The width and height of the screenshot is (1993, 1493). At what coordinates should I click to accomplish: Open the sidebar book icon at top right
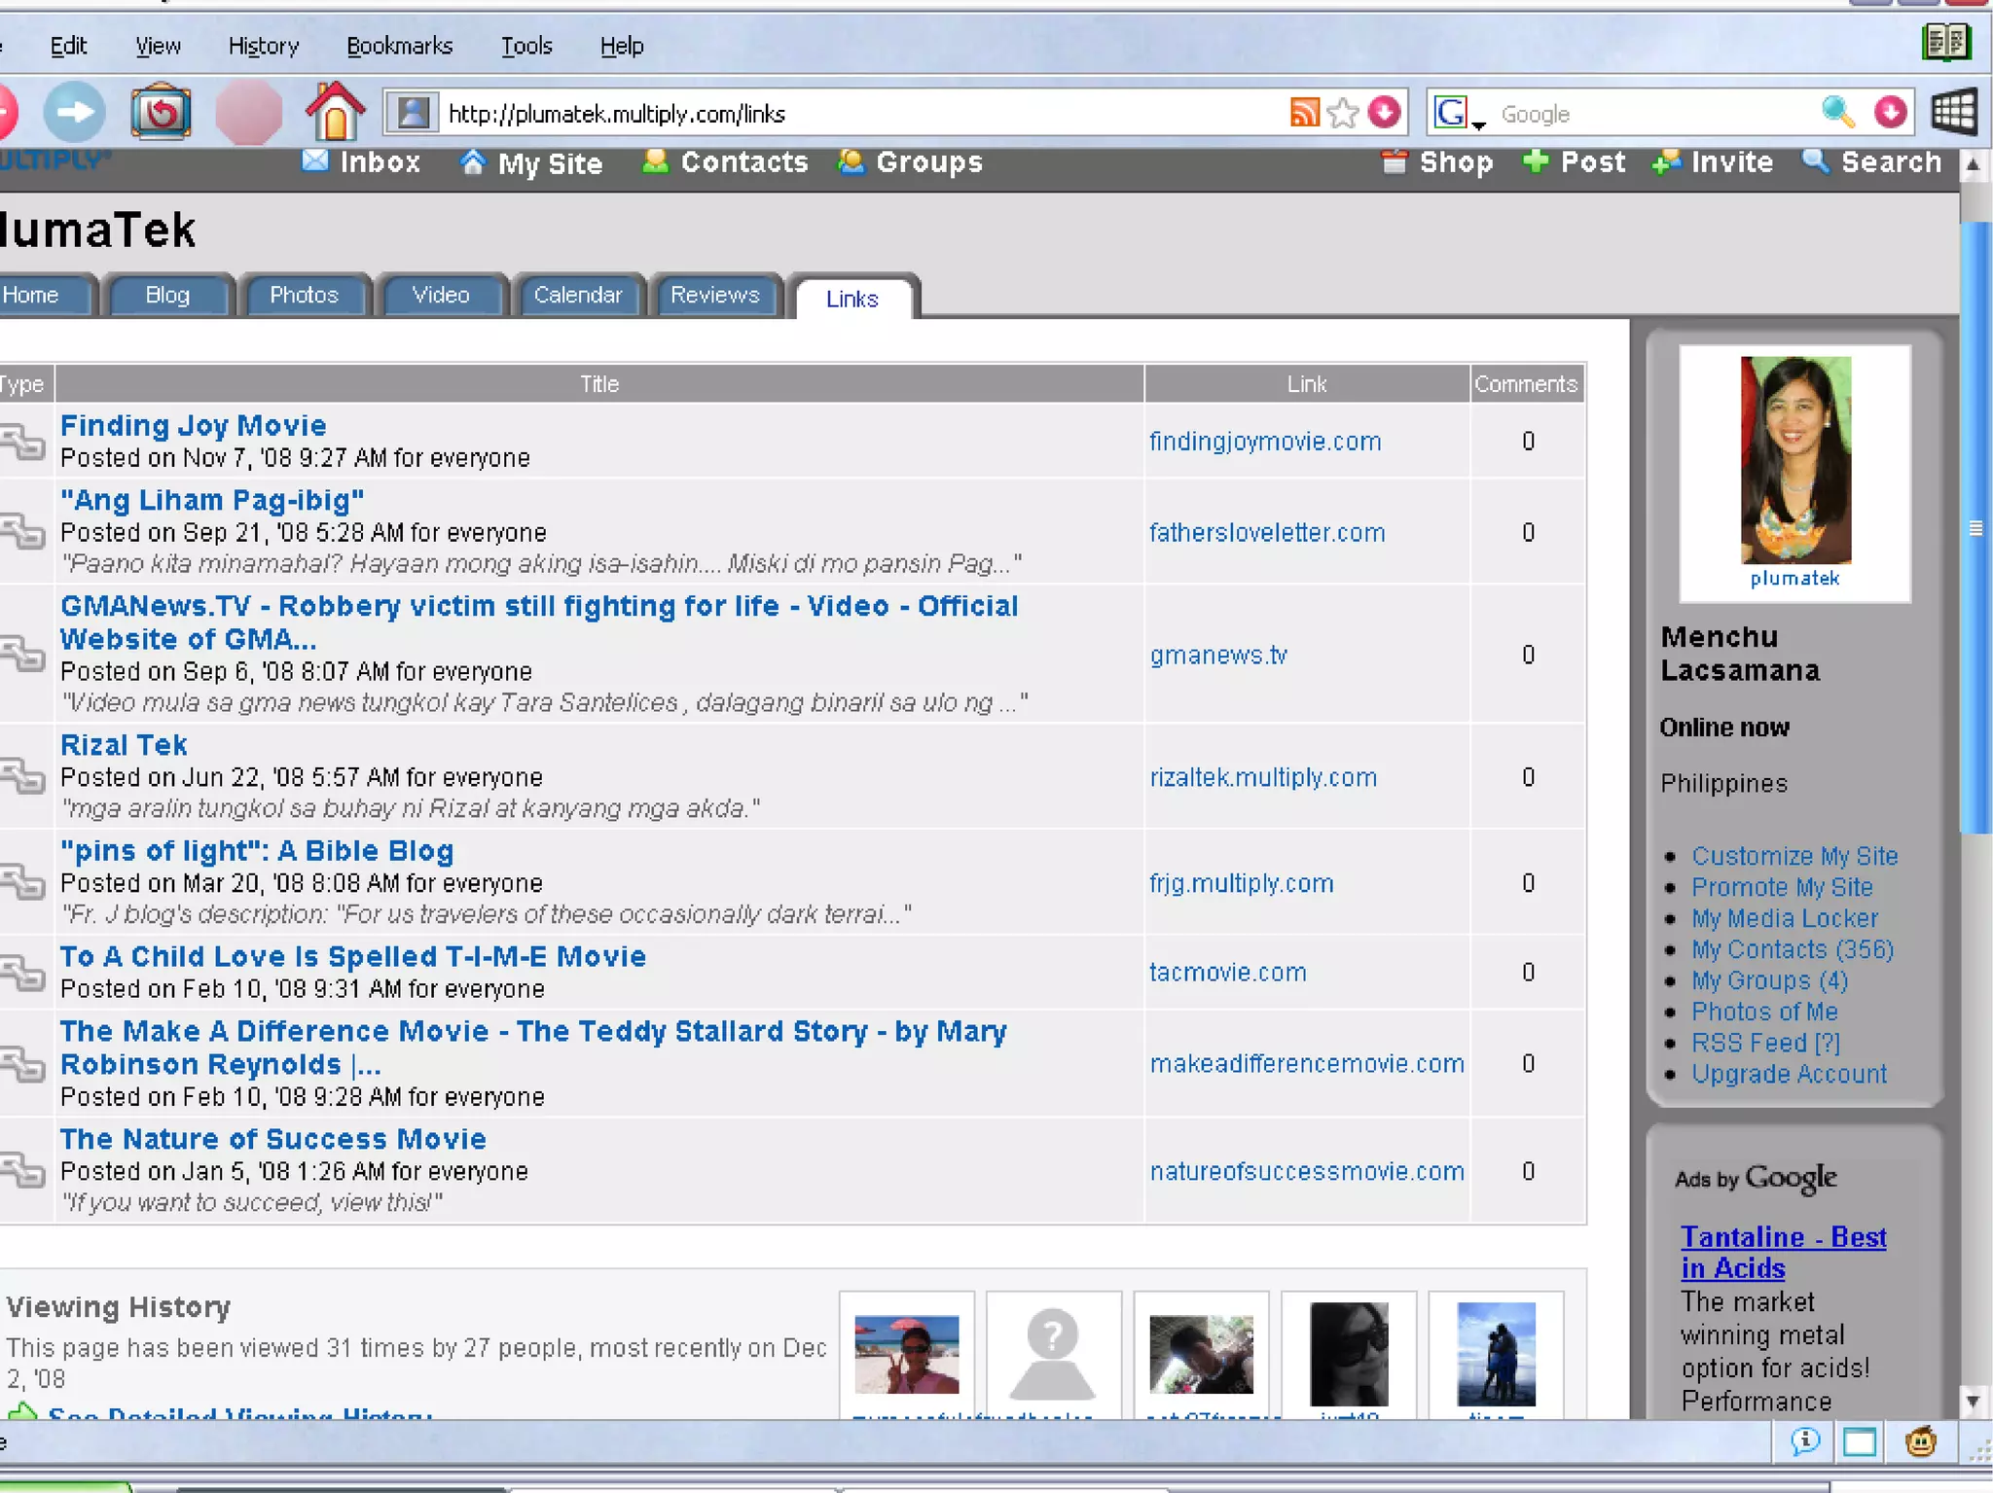(x=1945, y=43)
